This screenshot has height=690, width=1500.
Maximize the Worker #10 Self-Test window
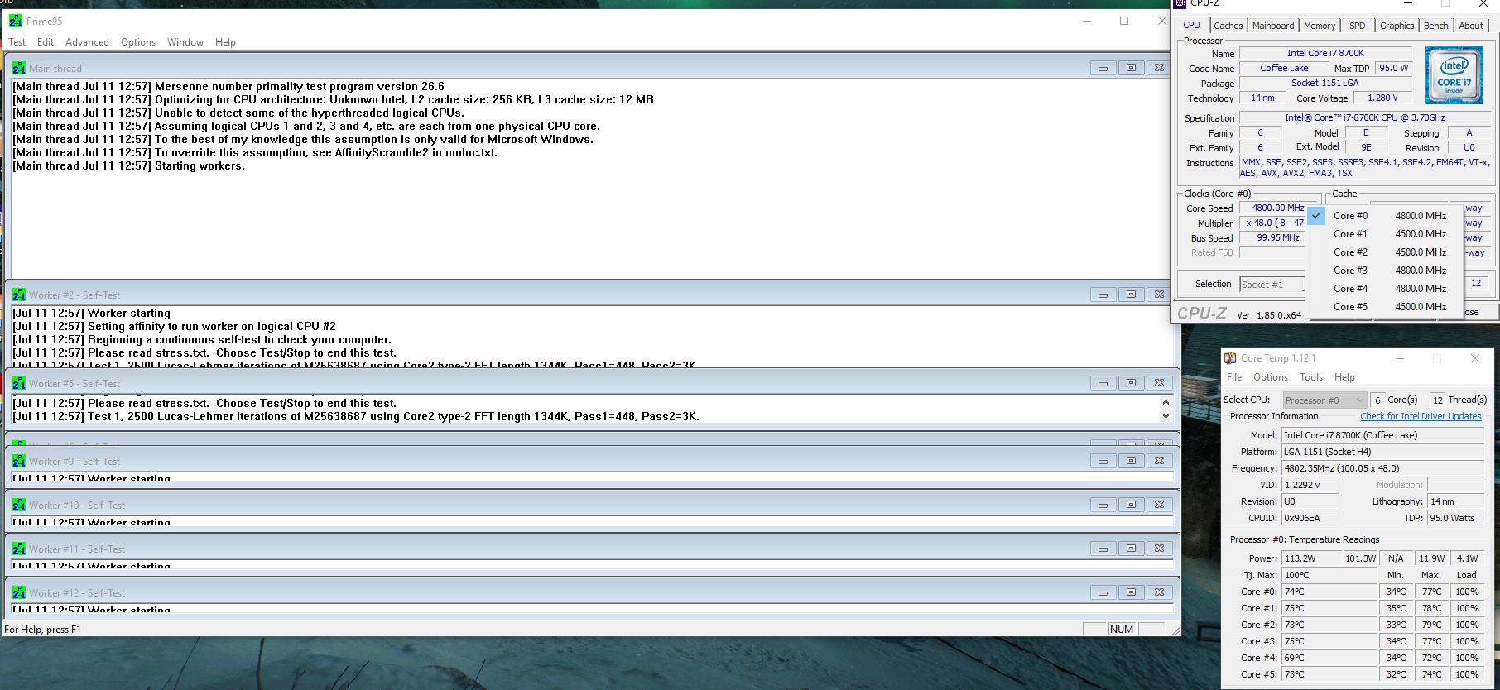pyautogui.click(x=1131, y=505)
